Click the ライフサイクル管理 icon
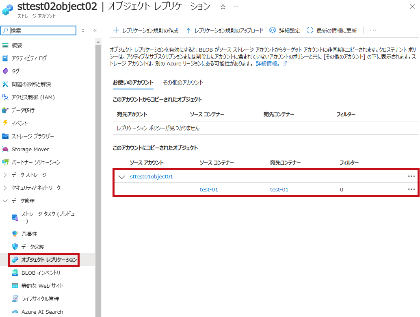The width and height of the screenshot is (420, 317). coord(15,299)
